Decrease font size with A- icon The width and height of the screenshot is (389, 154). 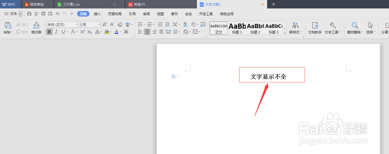(112, 24)
